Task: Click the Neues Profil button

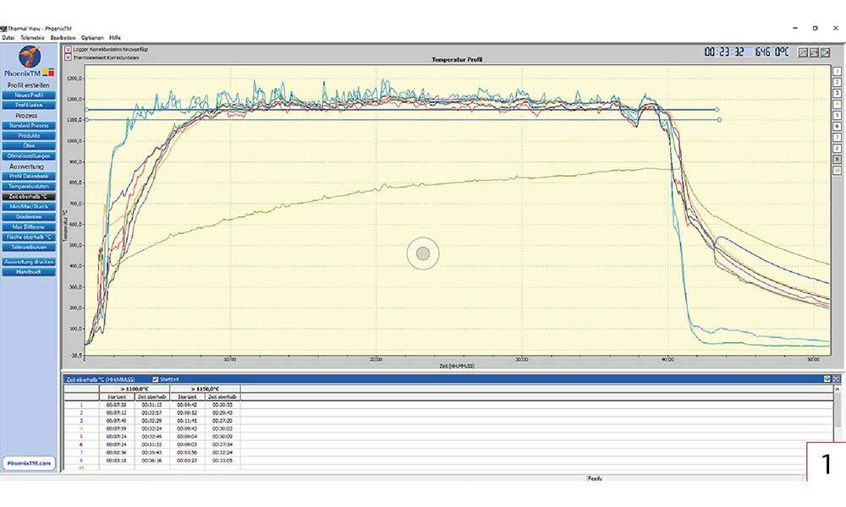Action: [30, 95]
